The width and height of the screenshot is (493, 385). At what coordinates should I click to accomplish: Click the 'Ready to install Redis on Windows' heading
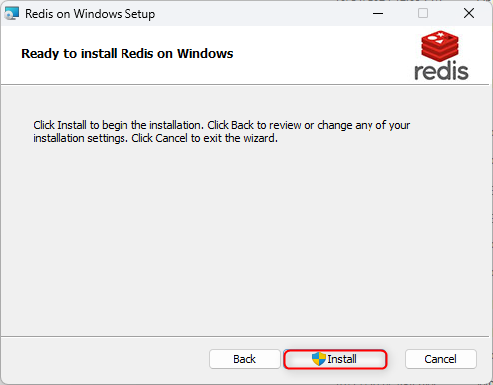click(x=127, y=54)
